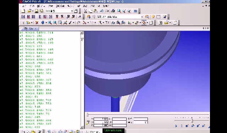Click the tool hammer icon beside coordinates

click(88, 122)
